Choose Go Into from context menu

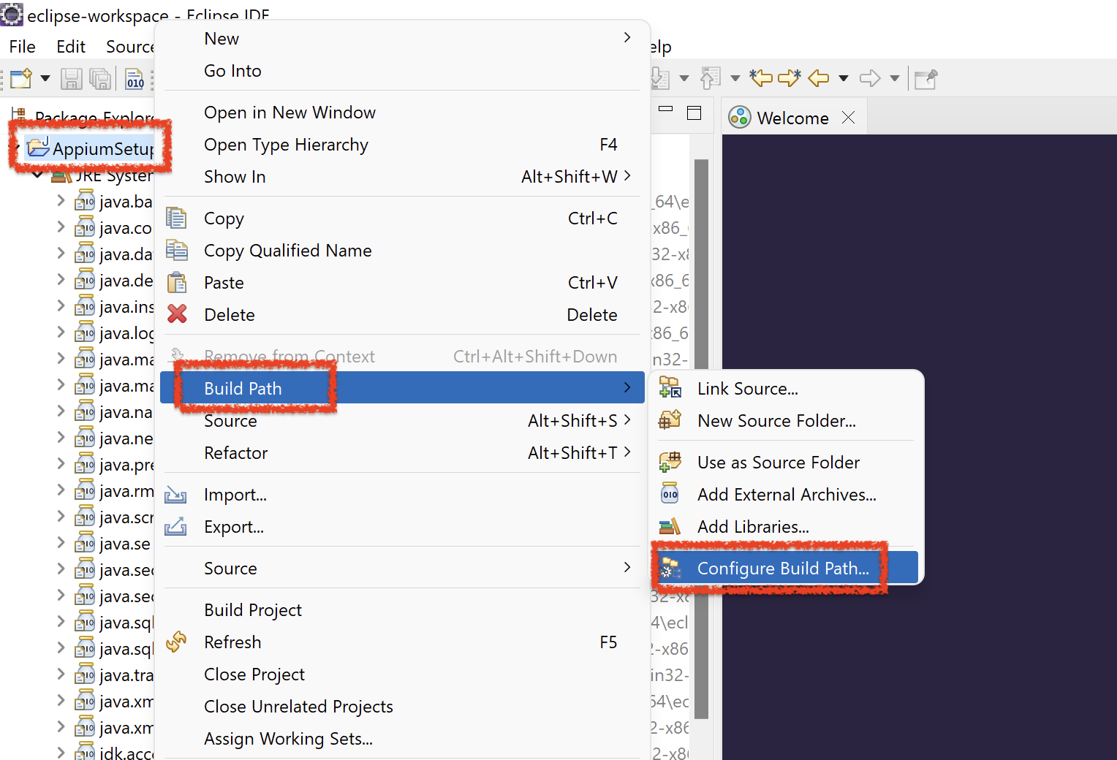(402, 71)
